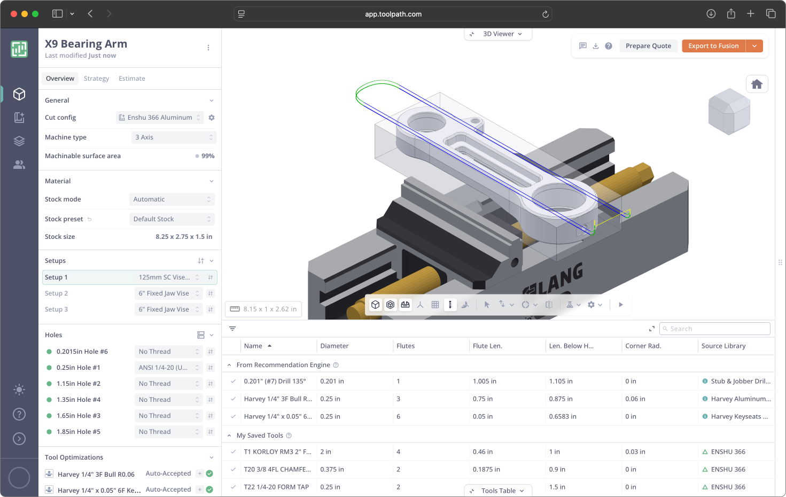Open the Export to Fusion dropdown arrow
Viewport: 786px width, 497px height.
point(754,46)
